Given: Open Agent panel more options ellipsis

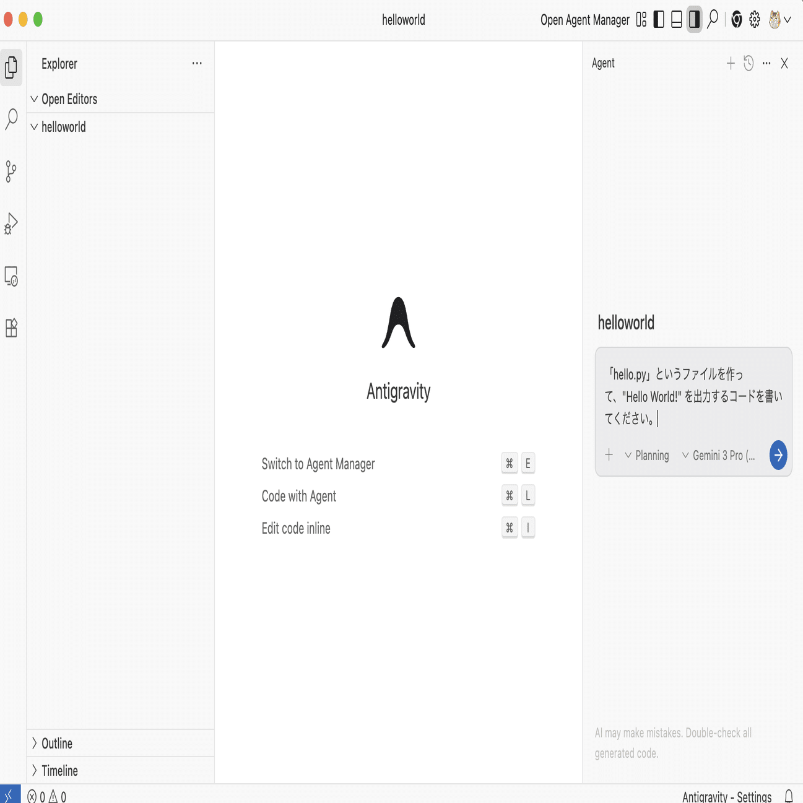Looking at the screenshot, I should pos(766,63).
